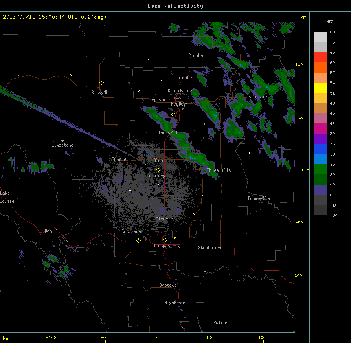Click the Banff label
The width and height of the screenshot is (351, 343).
[50, 231]
